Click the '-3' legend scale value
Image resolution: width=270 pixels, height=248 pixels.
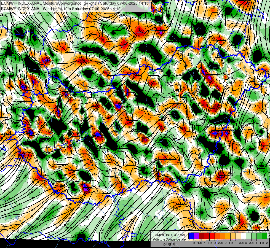[x=215, y=243]
